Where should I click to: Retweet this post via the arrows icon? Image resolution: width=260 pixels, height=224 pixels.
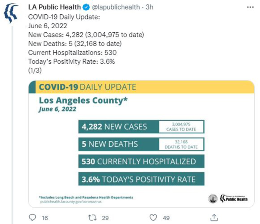92,218
